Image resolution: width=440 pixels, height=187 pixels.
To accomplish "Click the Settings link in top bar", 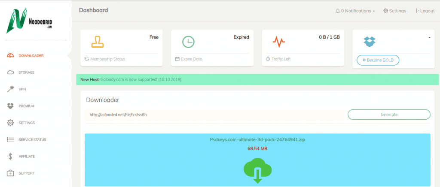I will coord(395,11).
